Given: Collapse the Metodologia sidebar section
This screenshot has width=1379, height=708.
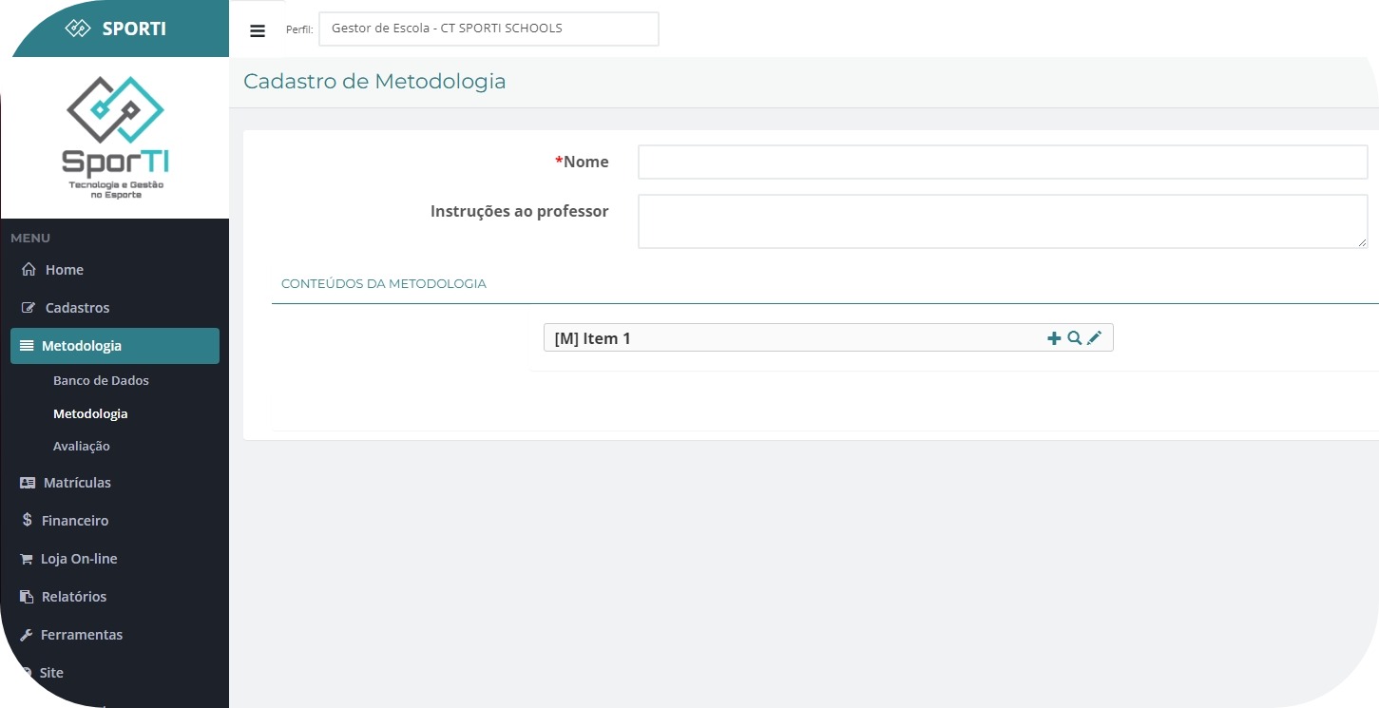Looking at the screenshot, I should coord(115,346).
